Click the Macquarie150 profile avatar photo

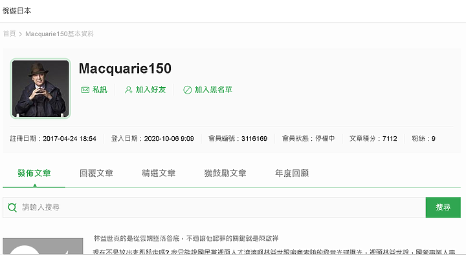[x=40, y=88]
